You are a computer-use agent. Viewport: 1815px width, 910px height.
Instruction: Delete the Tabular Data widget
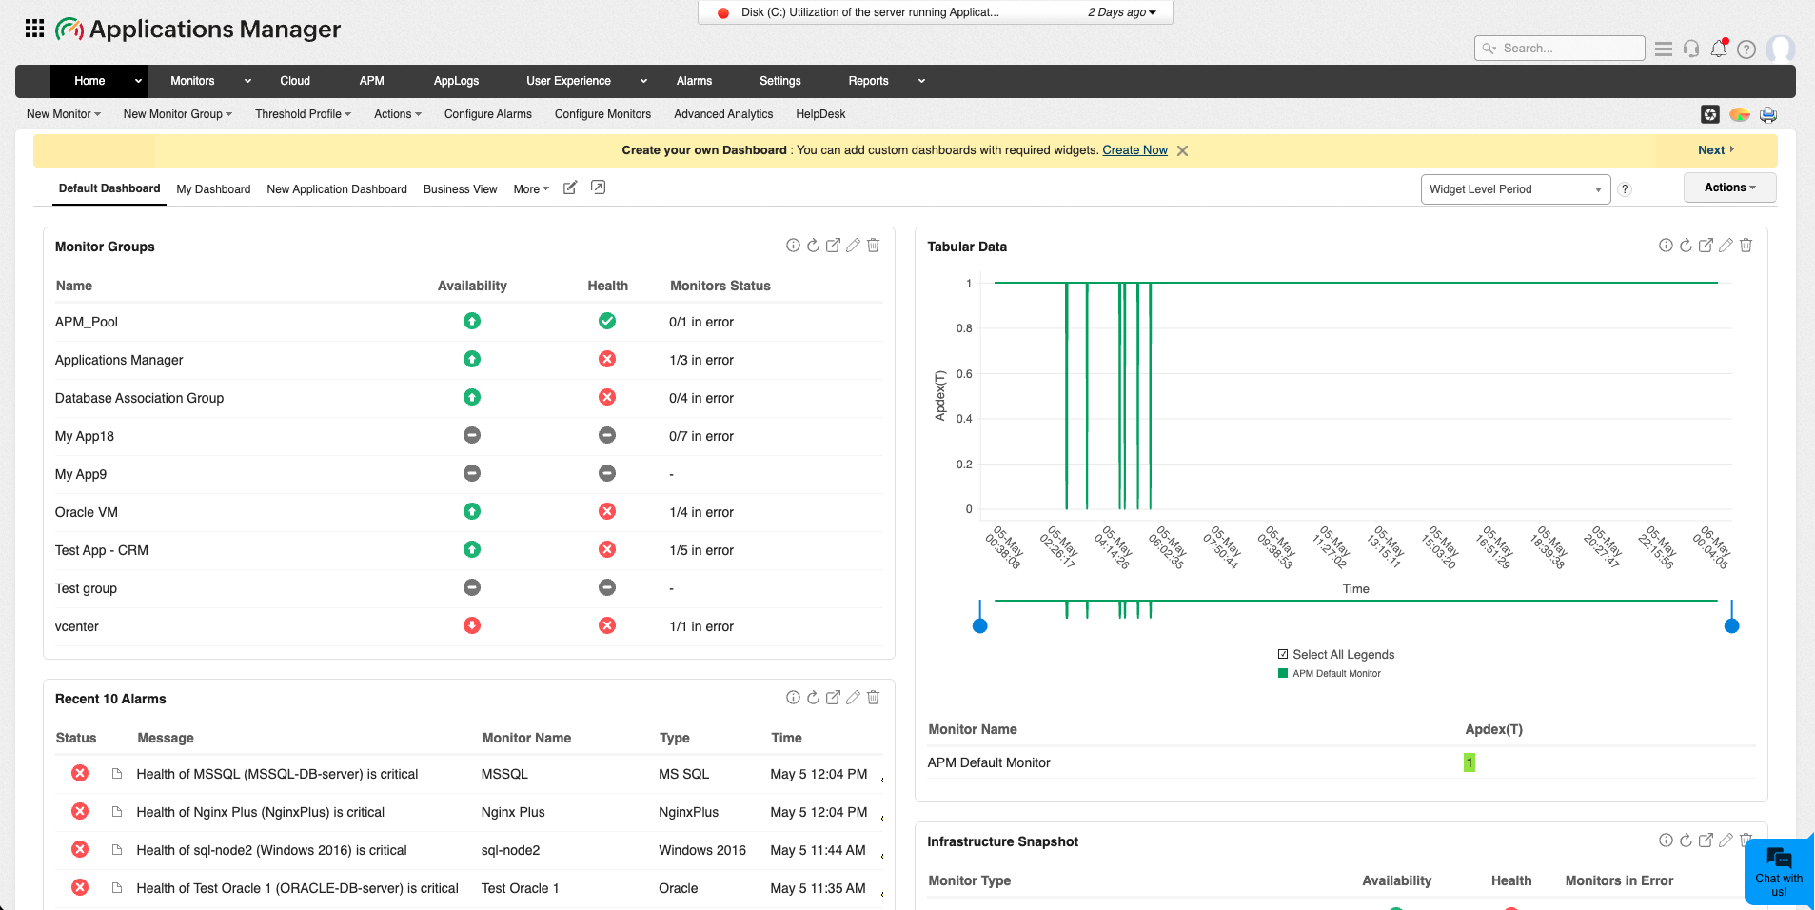[1746, 246]
